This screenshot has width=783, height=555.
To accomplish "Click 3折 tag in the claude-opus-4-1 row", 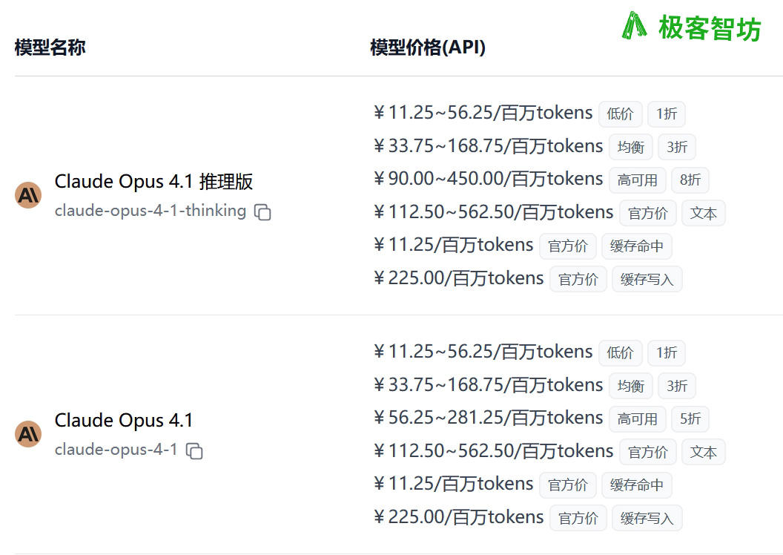I will (677, 386).
